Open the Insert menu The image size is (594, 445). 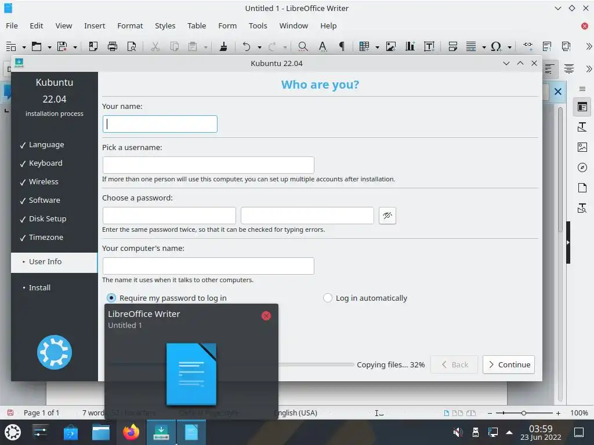click(x=95, y=25)
